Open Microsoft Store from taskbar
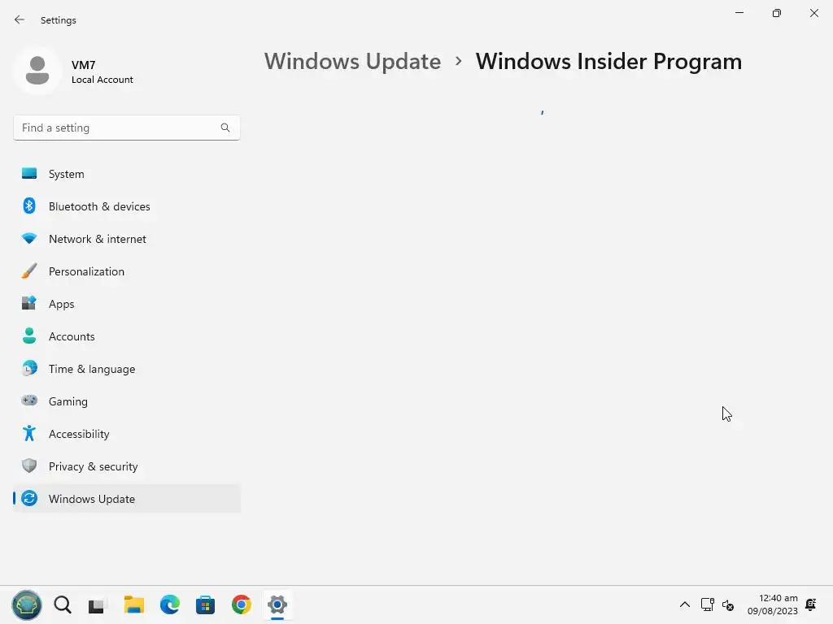The height and width of the screenshot is (624, 833). point(205,604)
